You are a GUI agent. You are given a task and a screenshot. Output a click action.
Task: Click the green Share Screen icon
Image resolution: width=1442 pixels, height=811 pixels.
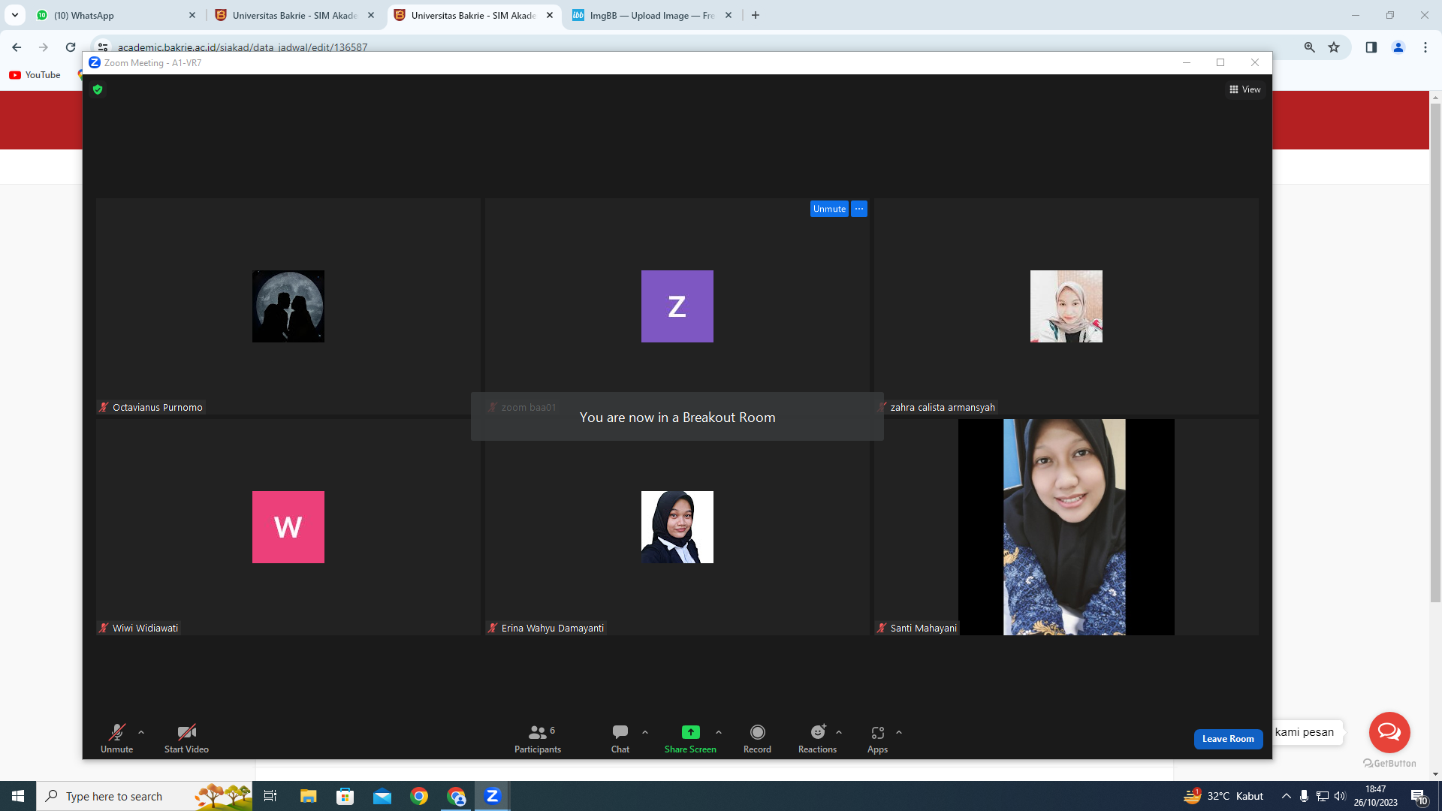[x=690, y=732]
